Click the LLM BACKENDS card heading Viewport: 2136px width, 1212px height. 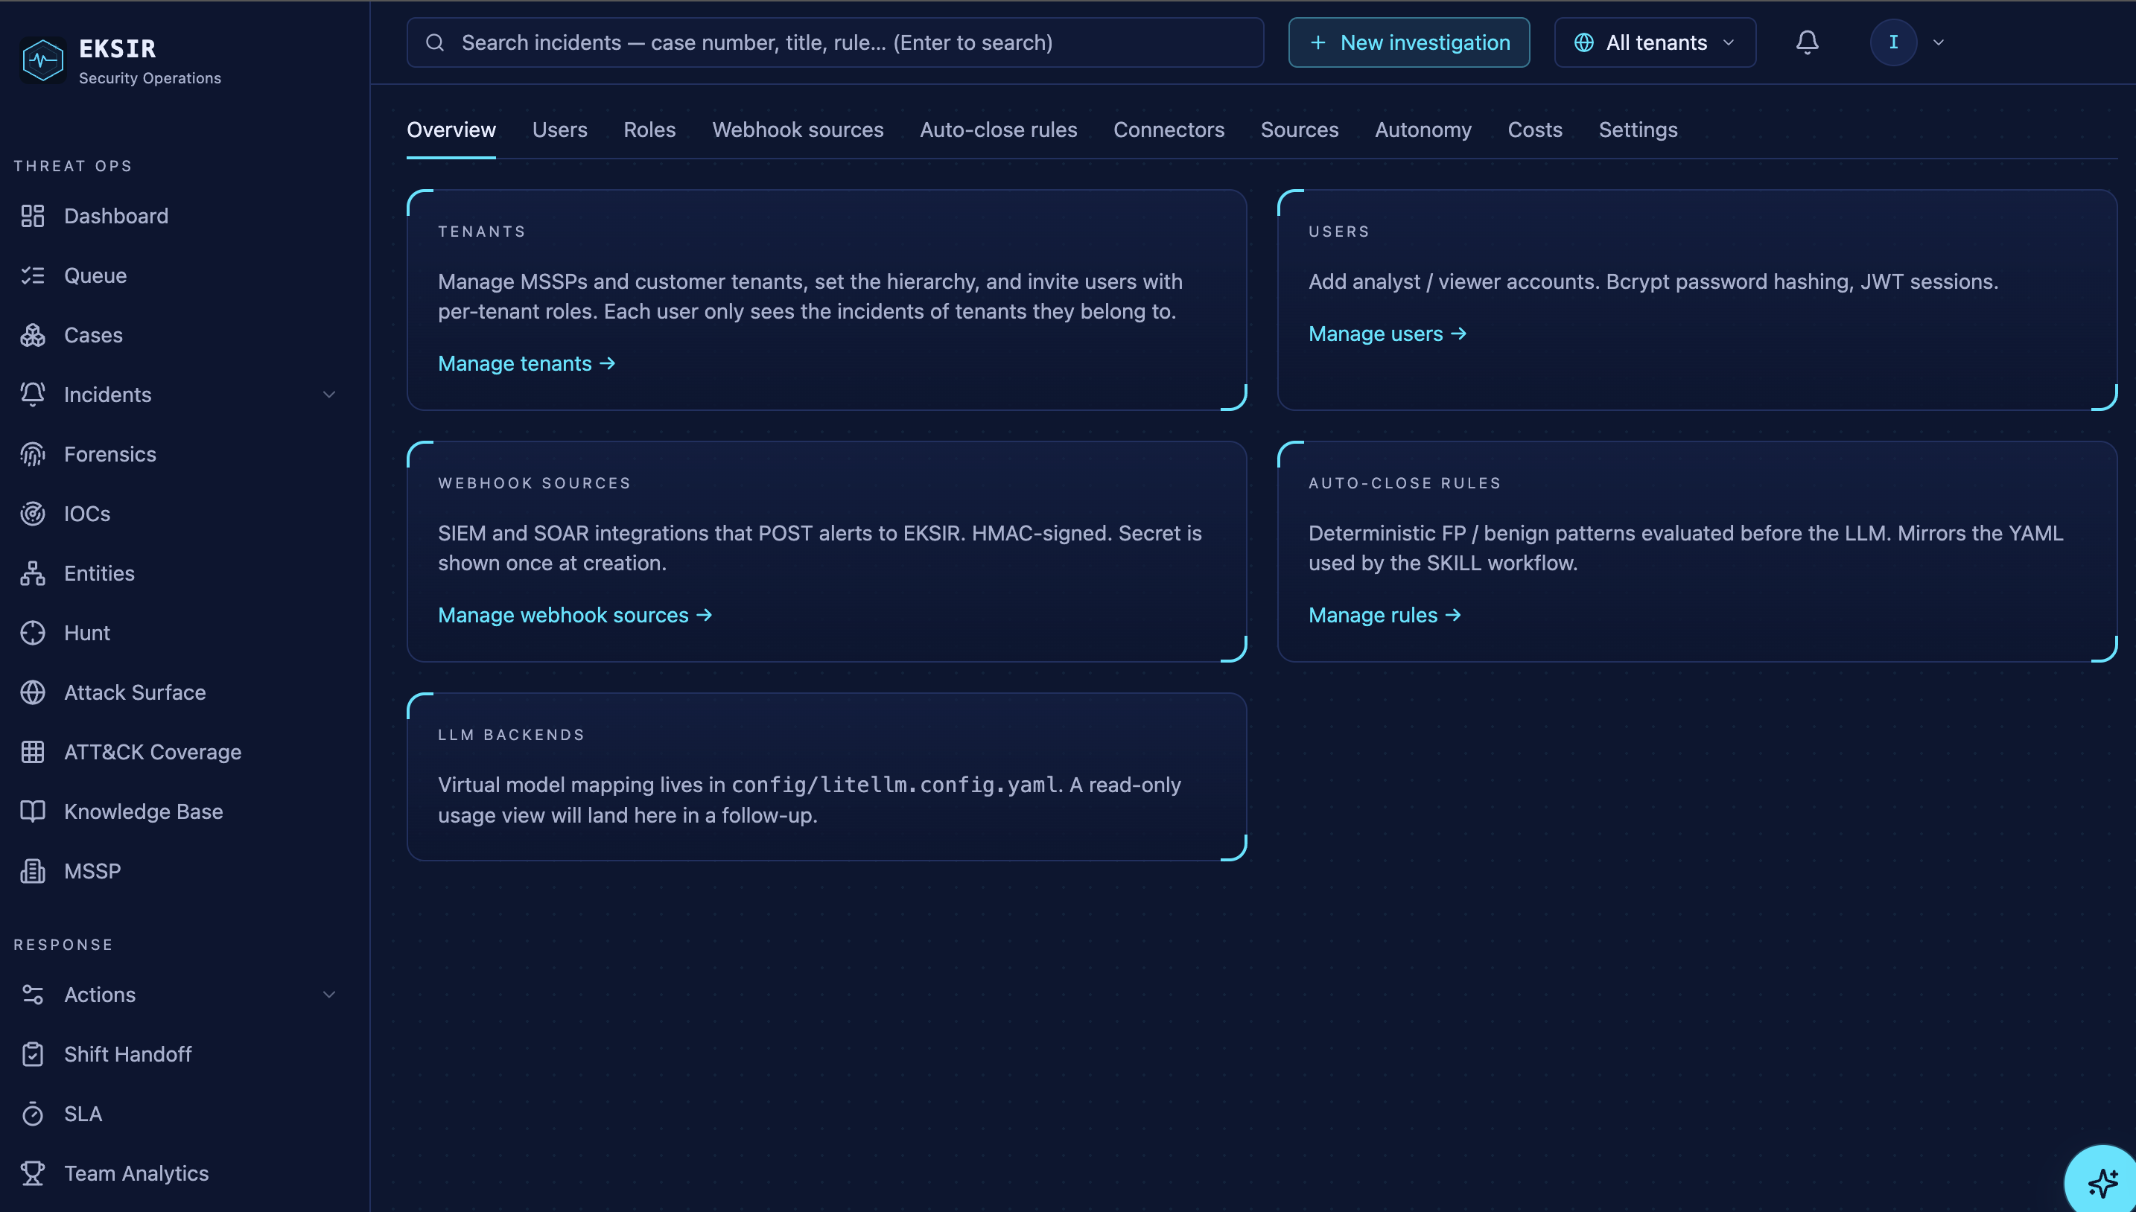[x=512, y=735]
